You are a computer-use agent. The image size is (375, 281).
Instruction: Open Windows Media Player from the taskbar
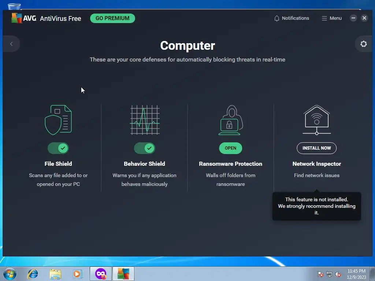(78, 274)
